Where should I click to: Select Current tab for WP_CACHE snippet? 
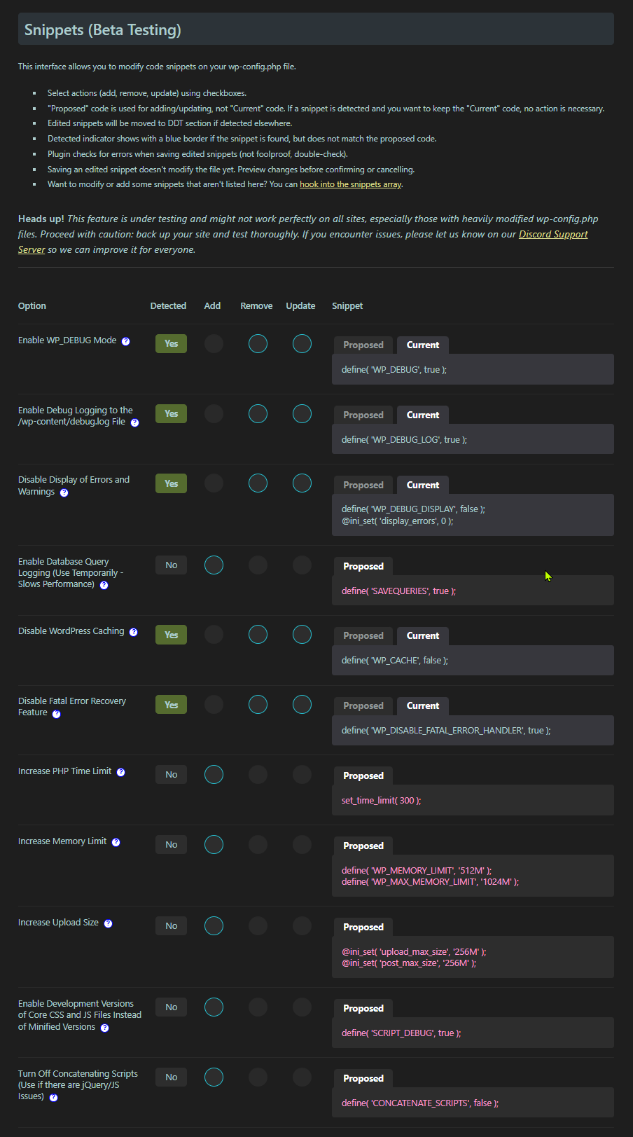[423, 635]
